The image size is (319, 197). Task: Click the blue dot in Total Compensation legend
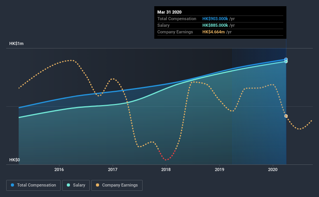pos(12,185)
